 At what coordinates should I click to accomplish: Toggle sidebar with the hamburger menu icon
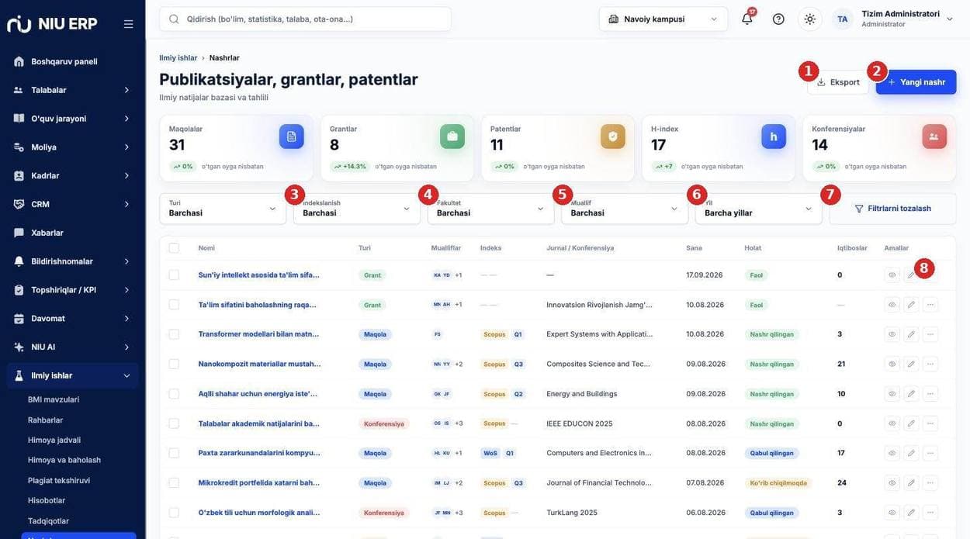[129, 24]
